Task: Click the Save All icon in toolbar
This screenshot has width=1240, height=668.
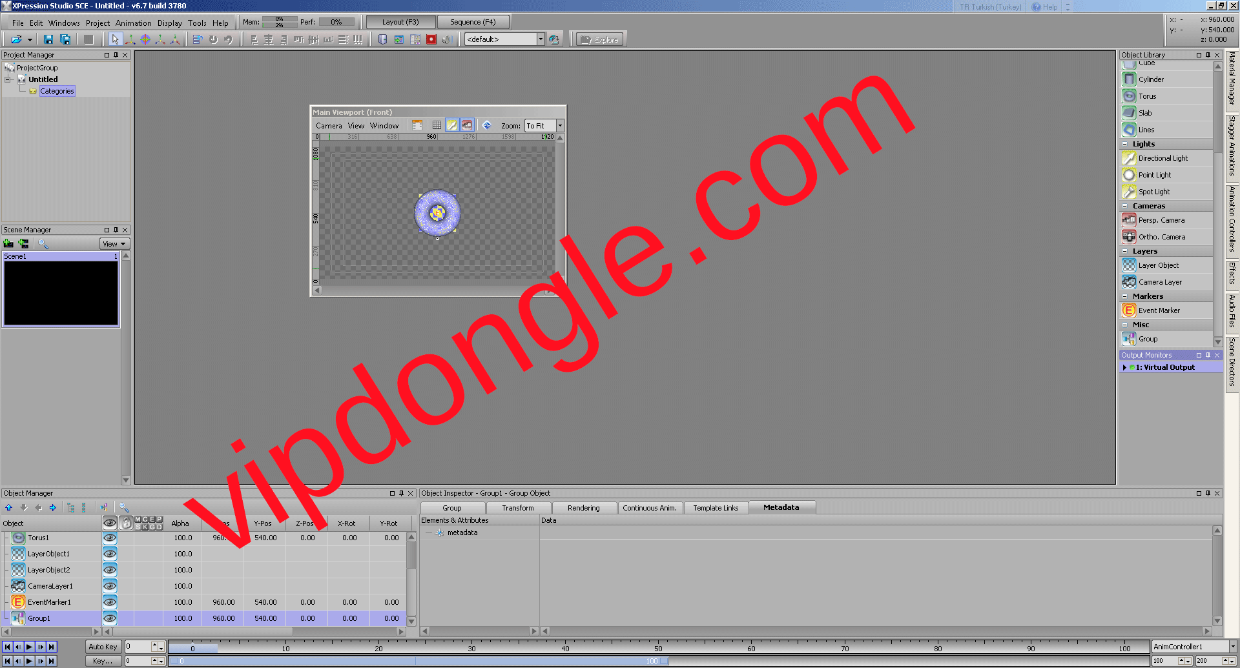Action: [x=65, y=39]
